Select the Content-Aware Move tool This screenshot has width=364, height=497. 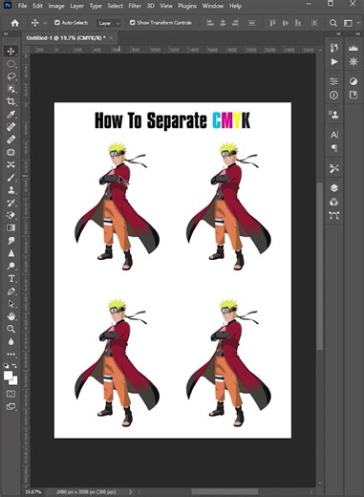(11, 164)
